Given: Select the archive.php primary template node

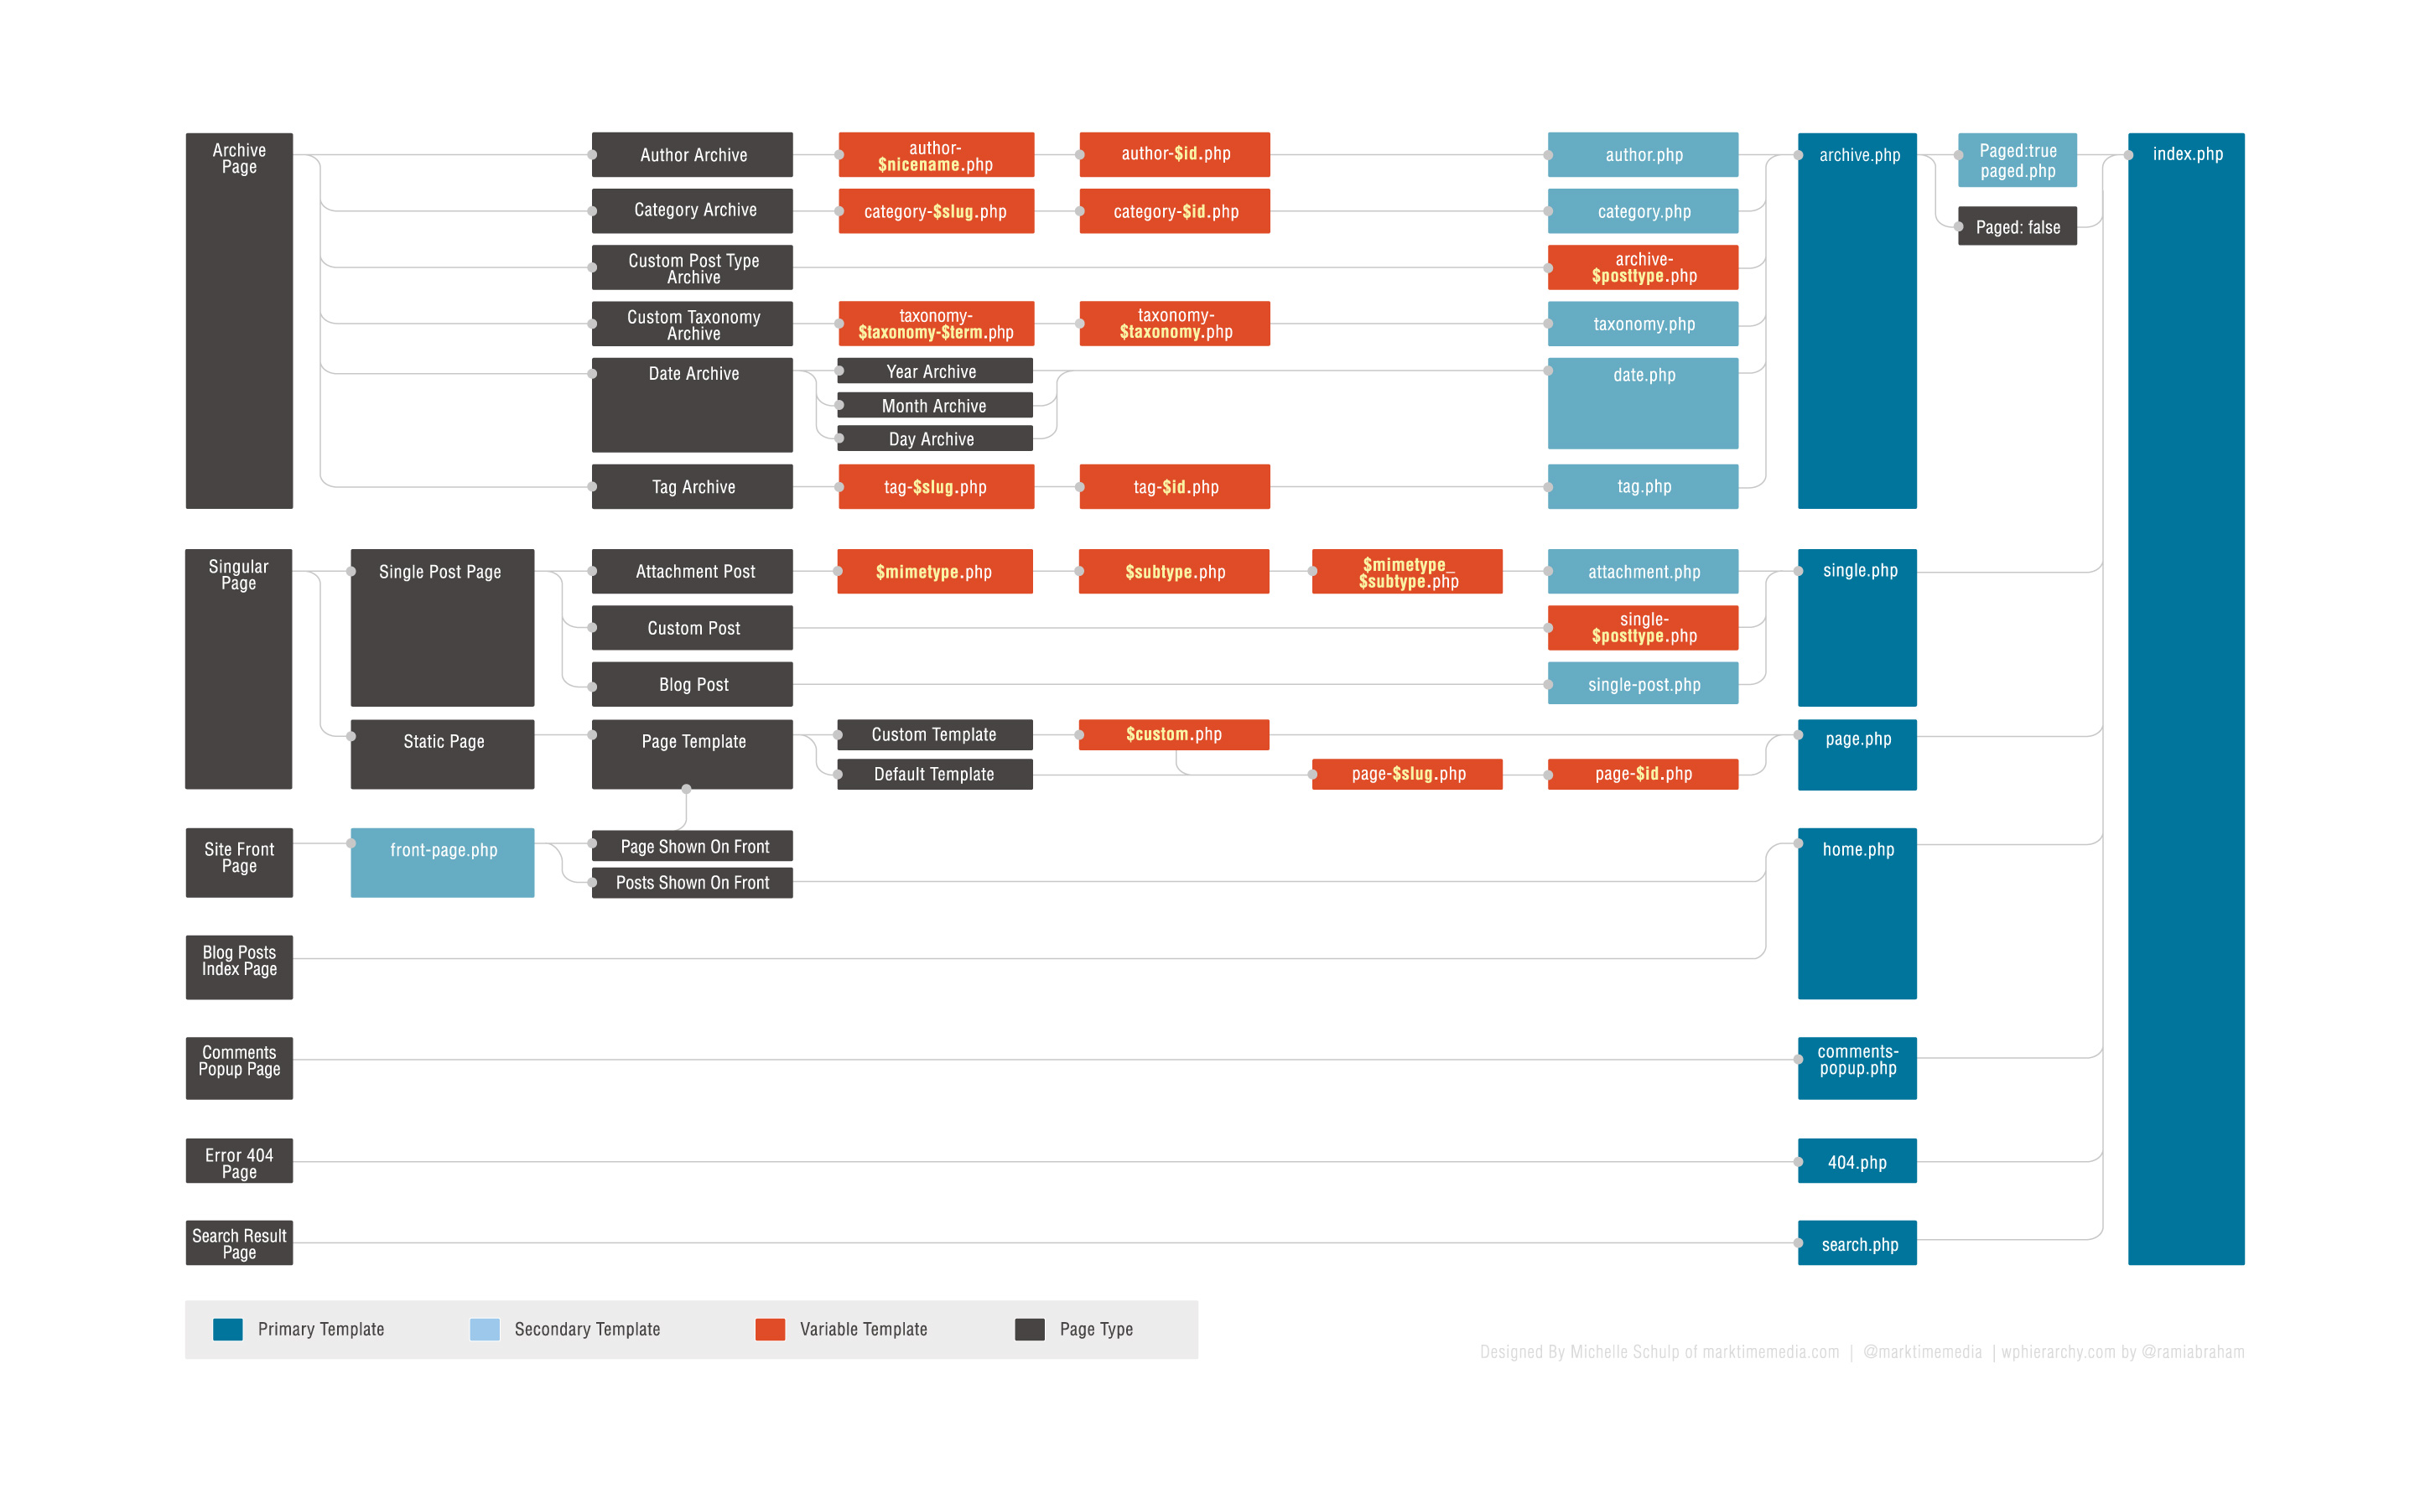Looking at the screenshot, I should 1874,324.
